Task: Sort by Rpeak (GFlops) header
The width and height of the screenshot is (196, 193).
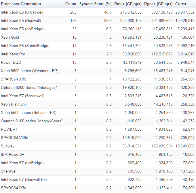Action: coord(158,4)
